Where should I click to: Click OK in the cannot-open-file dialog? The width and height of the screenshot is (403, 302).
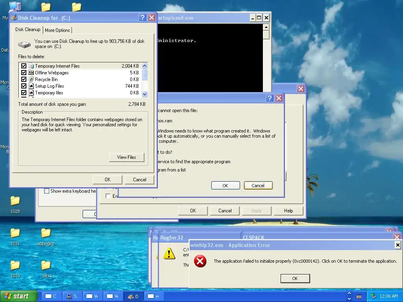click(226, 186)
